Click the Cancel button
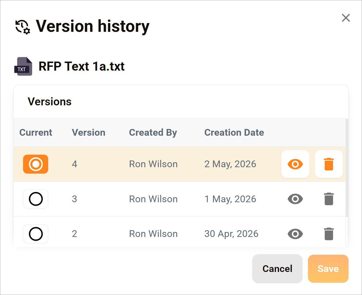 coord(277,269)
